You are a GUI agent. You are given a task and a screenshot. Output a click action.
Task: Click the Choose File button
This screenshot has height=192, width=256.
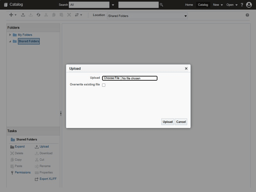click(x=112, y=78)
